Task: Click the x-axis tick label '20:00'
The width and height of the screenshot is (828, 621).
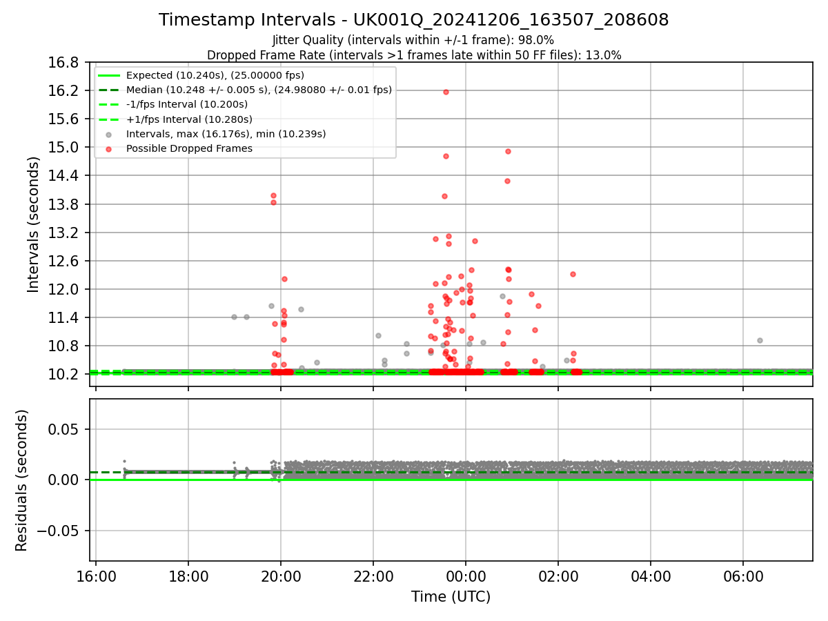Action: (x=281, y=576)
